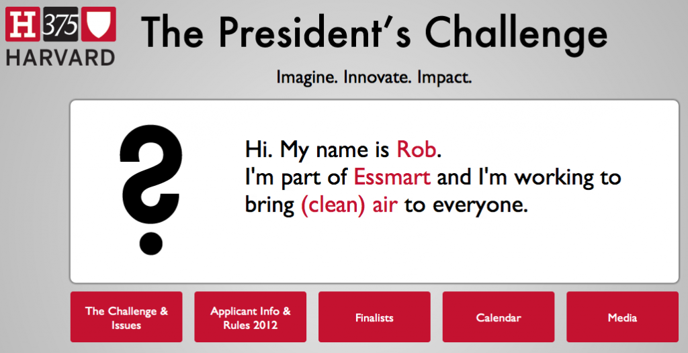The width and height of the screenshot is (688, 353).
Task: Click the 'and I'm working to' text
Action: 529,179
